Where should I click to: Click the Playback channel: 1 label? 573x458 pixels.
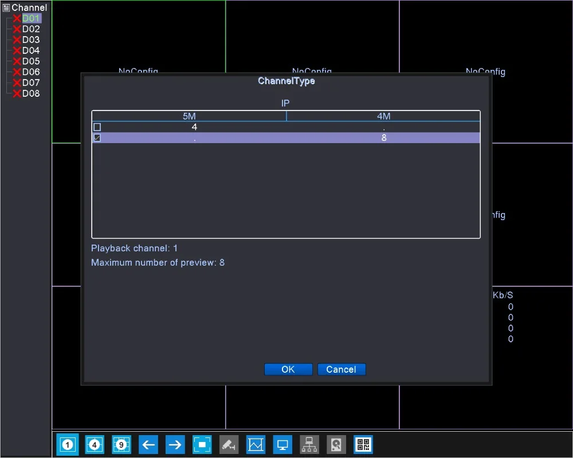(134, 248)
